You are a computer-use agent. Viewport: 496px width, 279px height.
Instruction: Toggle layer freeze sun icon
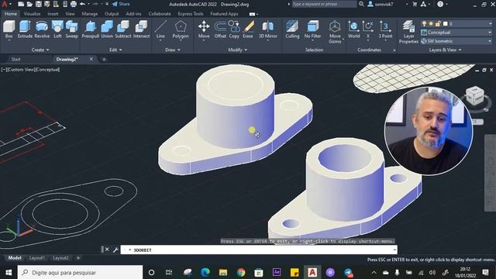[x=431, y=24]
